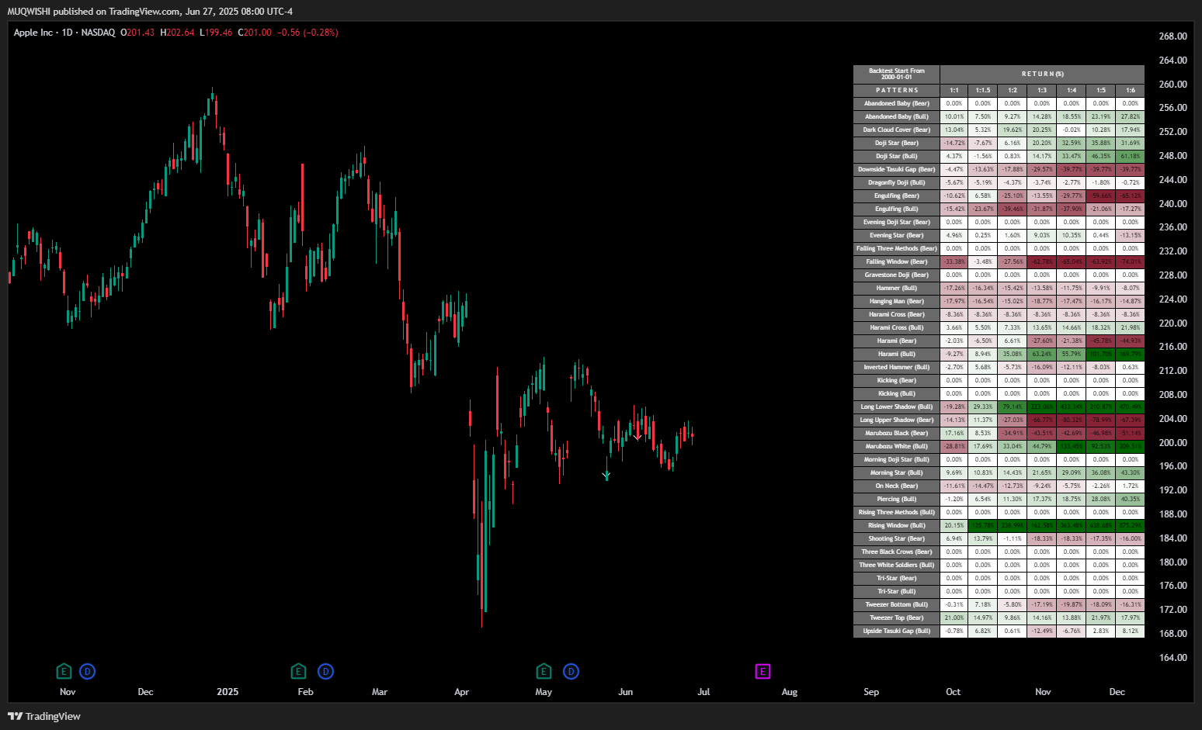The width and height of the screenshot is (1202, 730).
Task: Select the Marubozu Black (Bear) label
Action: (897, 434)
